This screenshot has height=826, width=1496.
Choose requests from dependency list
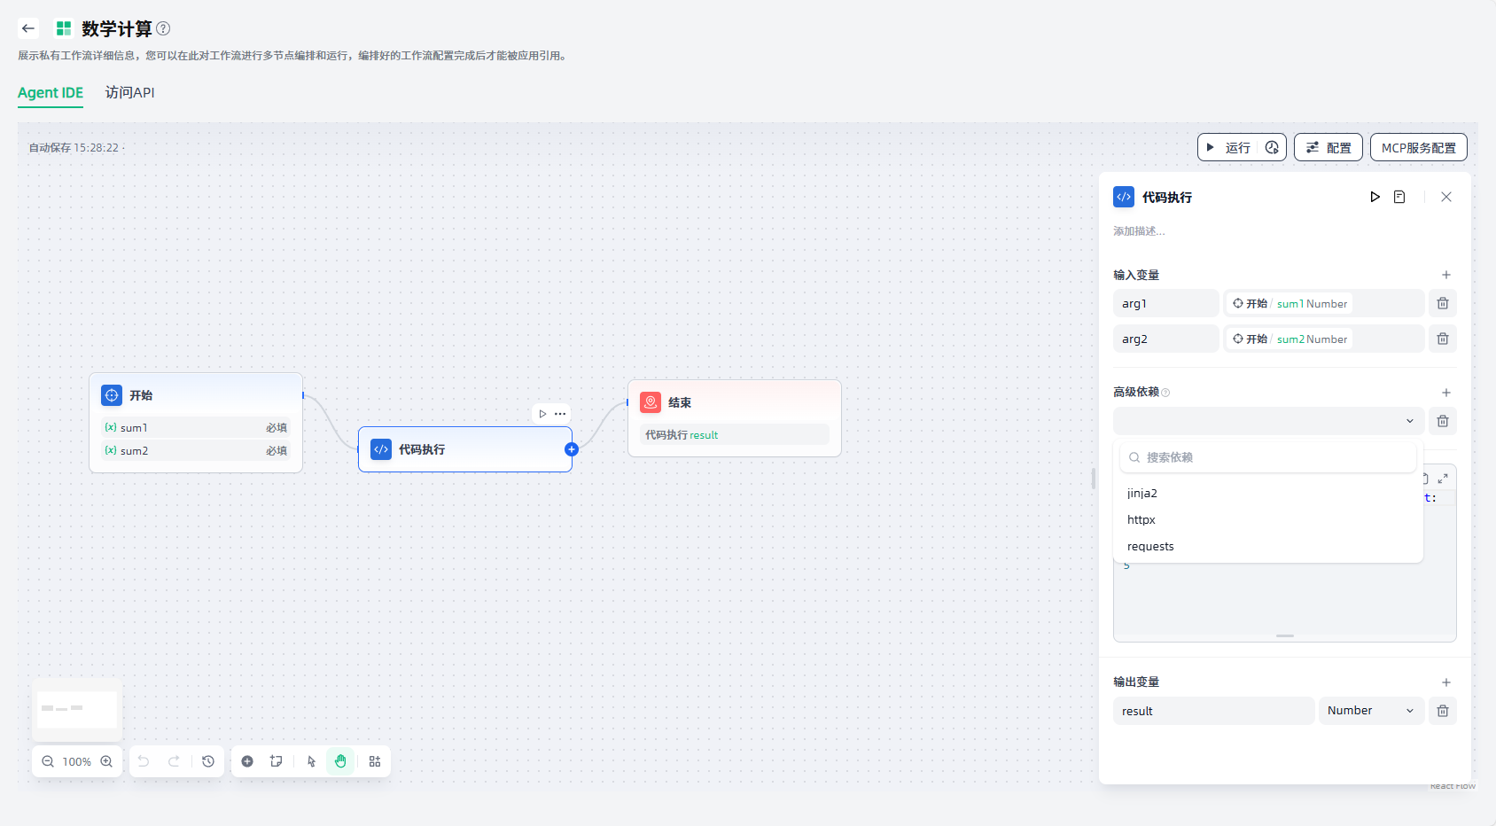1150,547
